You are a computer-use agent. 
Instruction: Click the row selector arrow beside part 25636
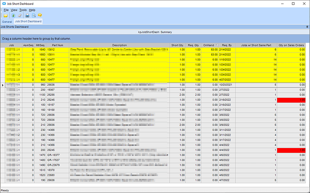point(3,85)
